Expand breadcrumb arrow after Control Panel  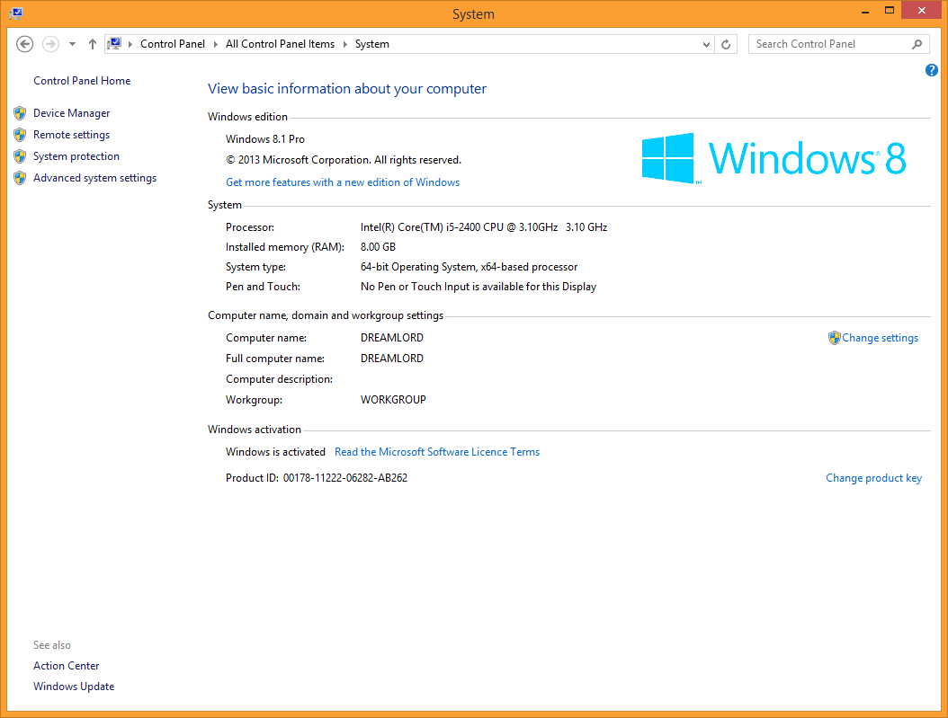coord(215,44)
